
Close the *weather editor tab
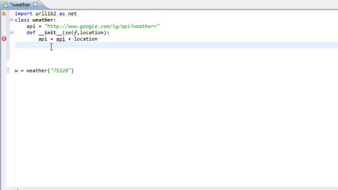(35, 4)
